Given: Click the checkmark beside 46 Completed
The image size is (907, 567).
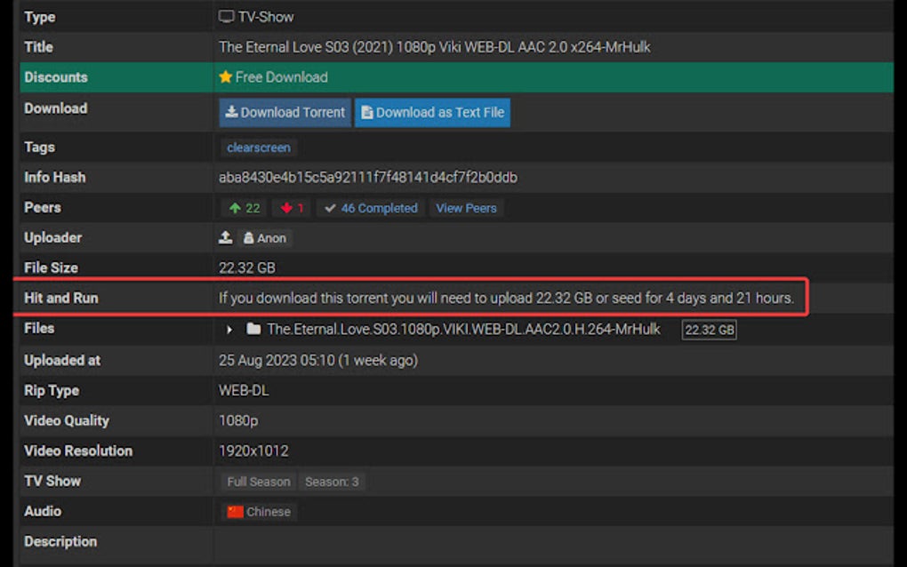Looking at the screenshot, I should 331,208.
